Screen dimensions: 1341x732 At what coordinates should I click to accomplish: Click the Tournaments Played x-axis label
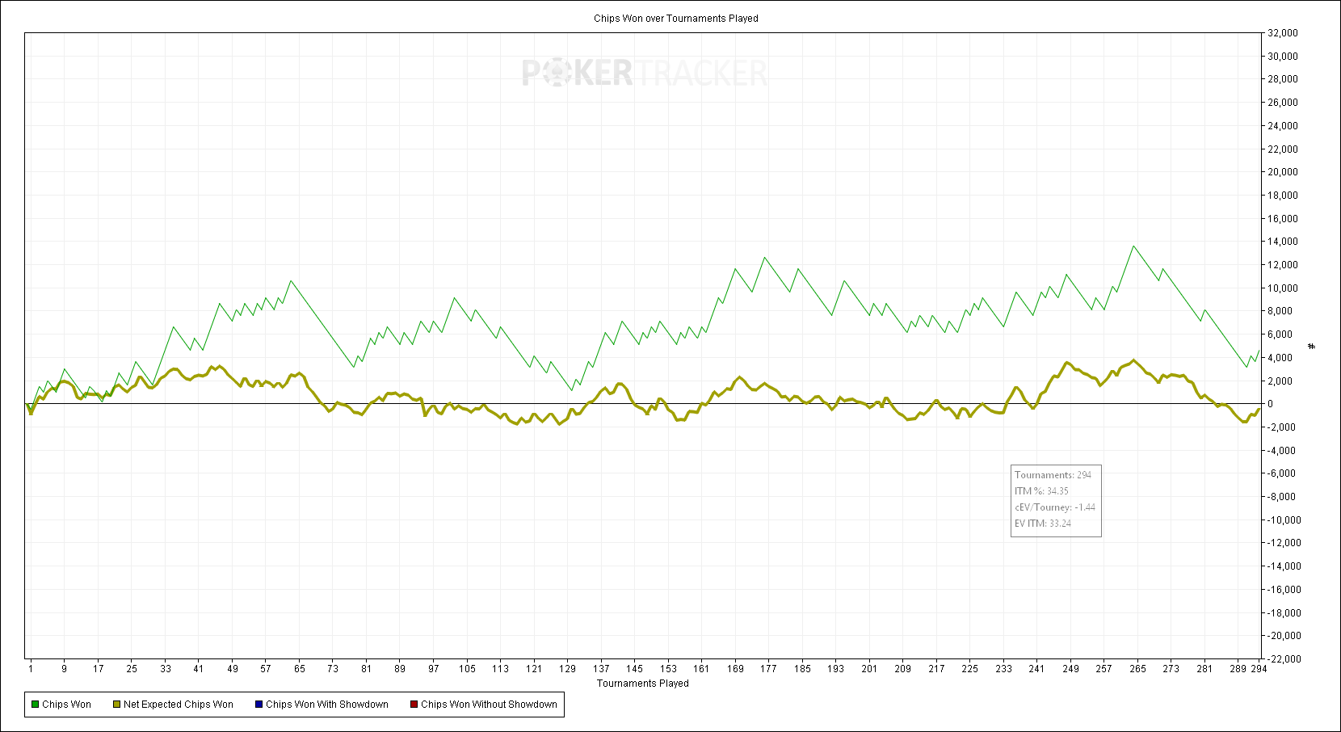[x=642, y=684]
